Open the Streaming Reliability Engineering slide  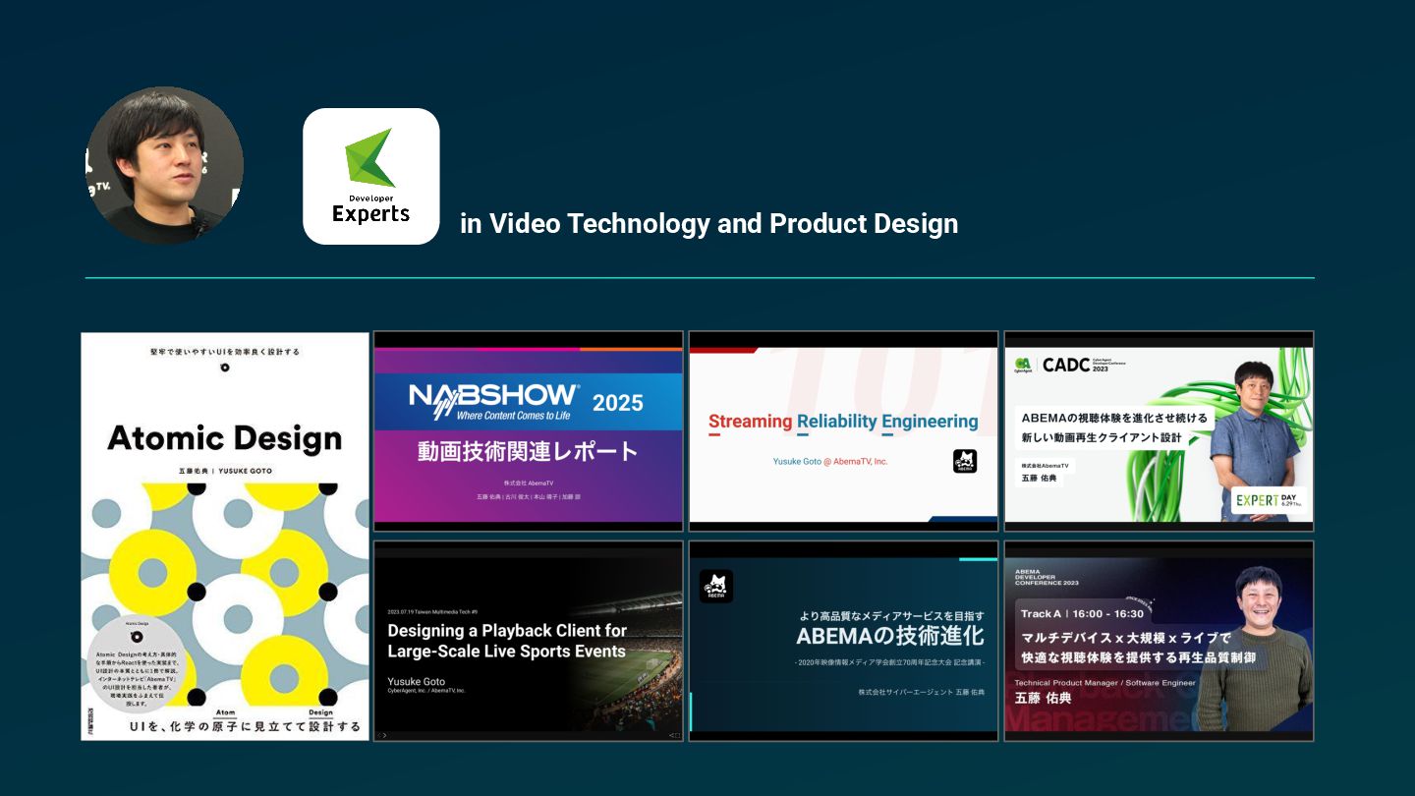(x=843, y=430)
